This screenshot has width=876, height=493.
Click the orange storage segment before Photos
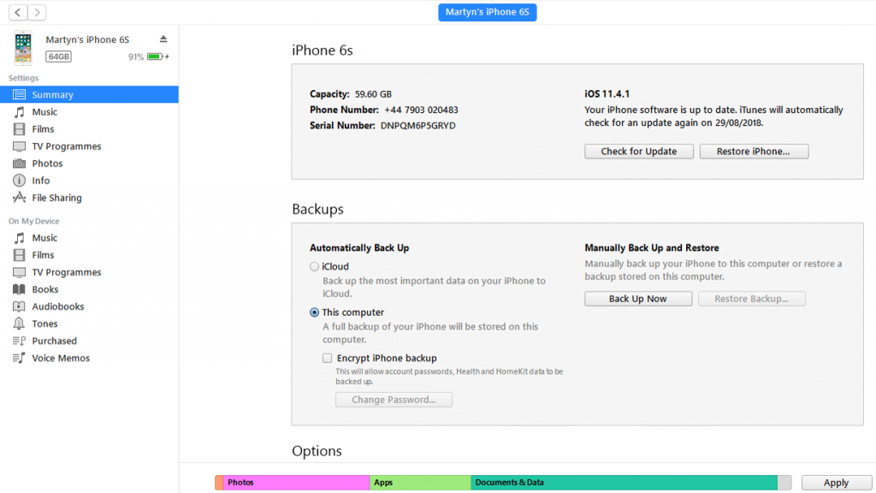pyautogui.click(x=219, y=483)
